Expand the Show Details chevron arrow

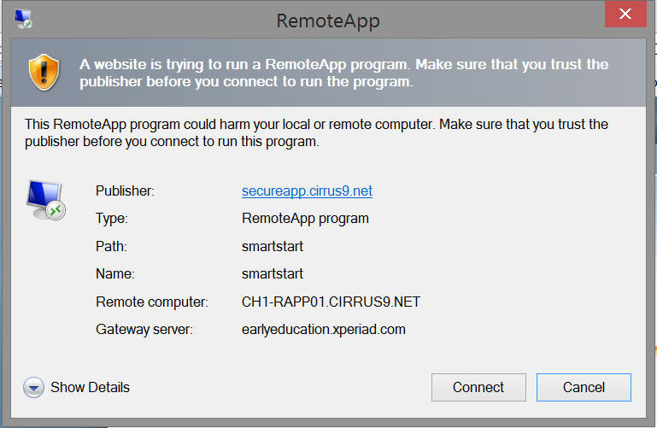coord(33,388)
